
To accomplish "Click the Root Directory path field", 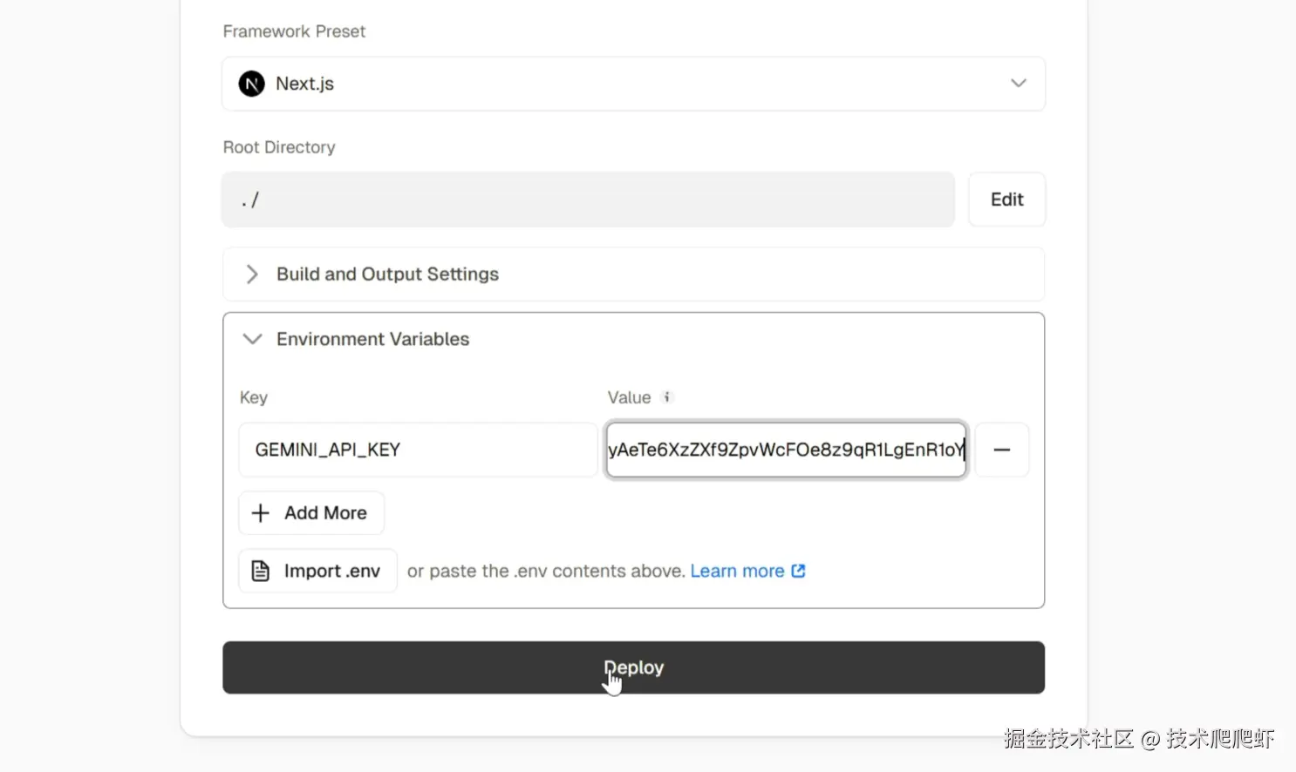I will [588, 200].
